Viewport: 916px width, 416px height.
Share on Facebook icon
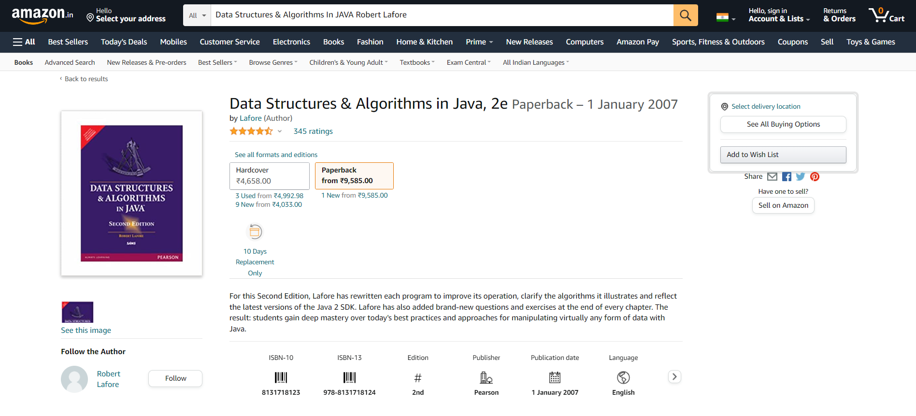click(787, 177)
